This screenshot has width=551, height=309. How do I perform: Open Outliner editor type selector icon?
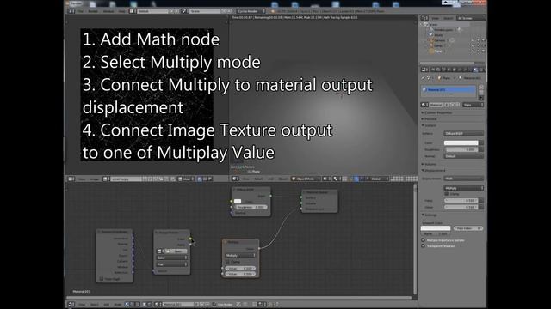424,18
